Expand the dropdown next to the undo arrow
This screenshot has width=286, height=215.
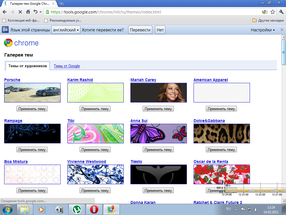click(x=40, y=12)
